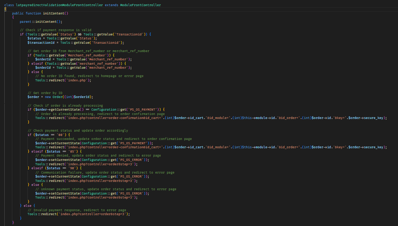The width and height of the screenshot is (398, 226).
Task: Click the parent class ModuleFrontController after extends
Action: pos(140,5)
